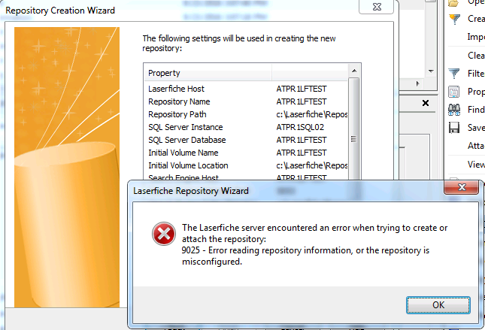Click the Attach task action in Actions pane
485x330 pixels.
[476, 146]
